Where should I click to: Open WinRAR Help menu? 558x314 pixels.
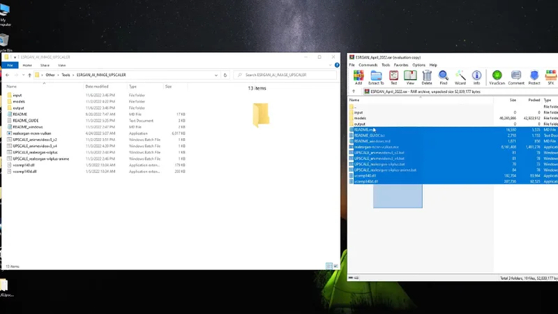(433, 65)
